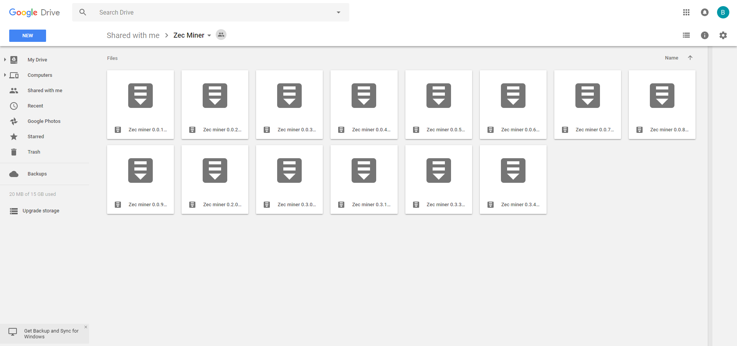
Task: Open Shared with me in sidebar
Action: click(45, 90)
